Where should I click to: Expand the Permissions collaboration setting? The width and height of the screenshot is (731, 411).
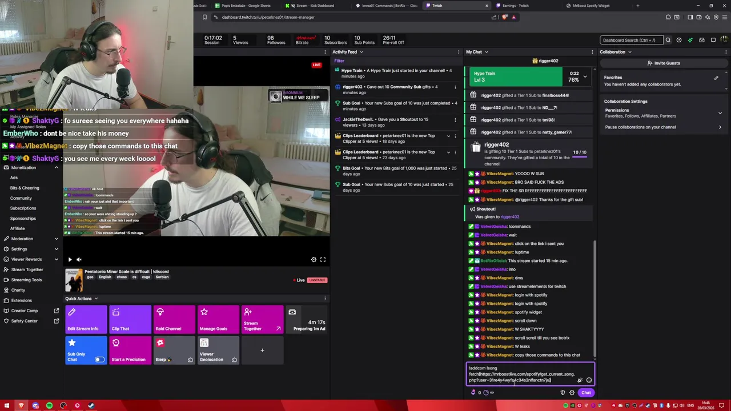pos(720,113)
